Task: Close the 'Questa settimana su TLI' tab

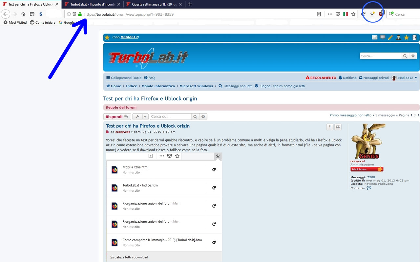Action: pos(180,4)
